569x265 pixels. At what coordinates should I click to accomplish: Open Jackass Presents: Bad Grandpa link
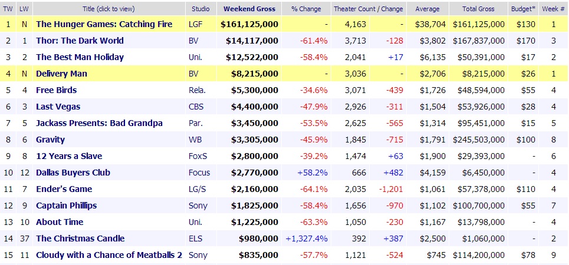pos(99,123)
